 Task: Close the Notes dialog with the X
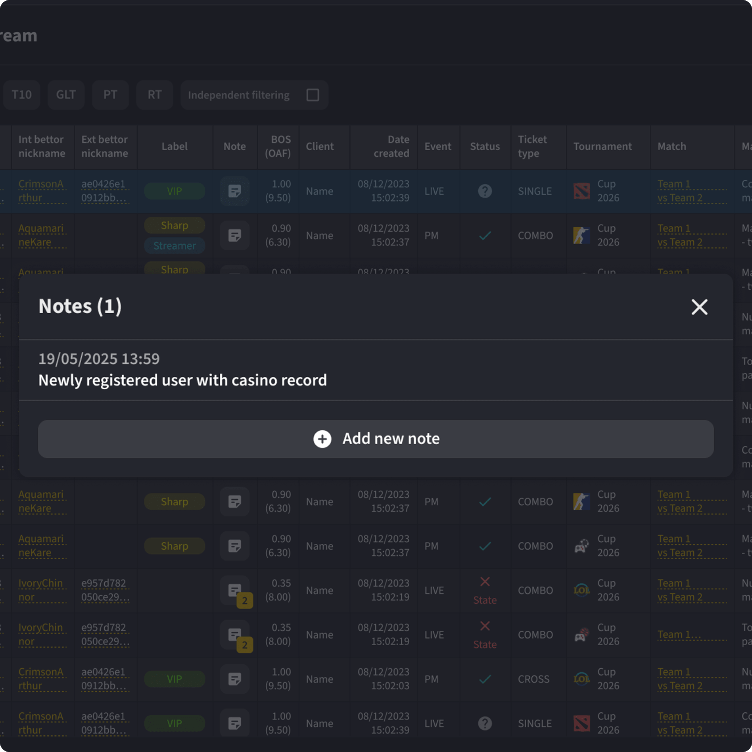tap(699, 307)
